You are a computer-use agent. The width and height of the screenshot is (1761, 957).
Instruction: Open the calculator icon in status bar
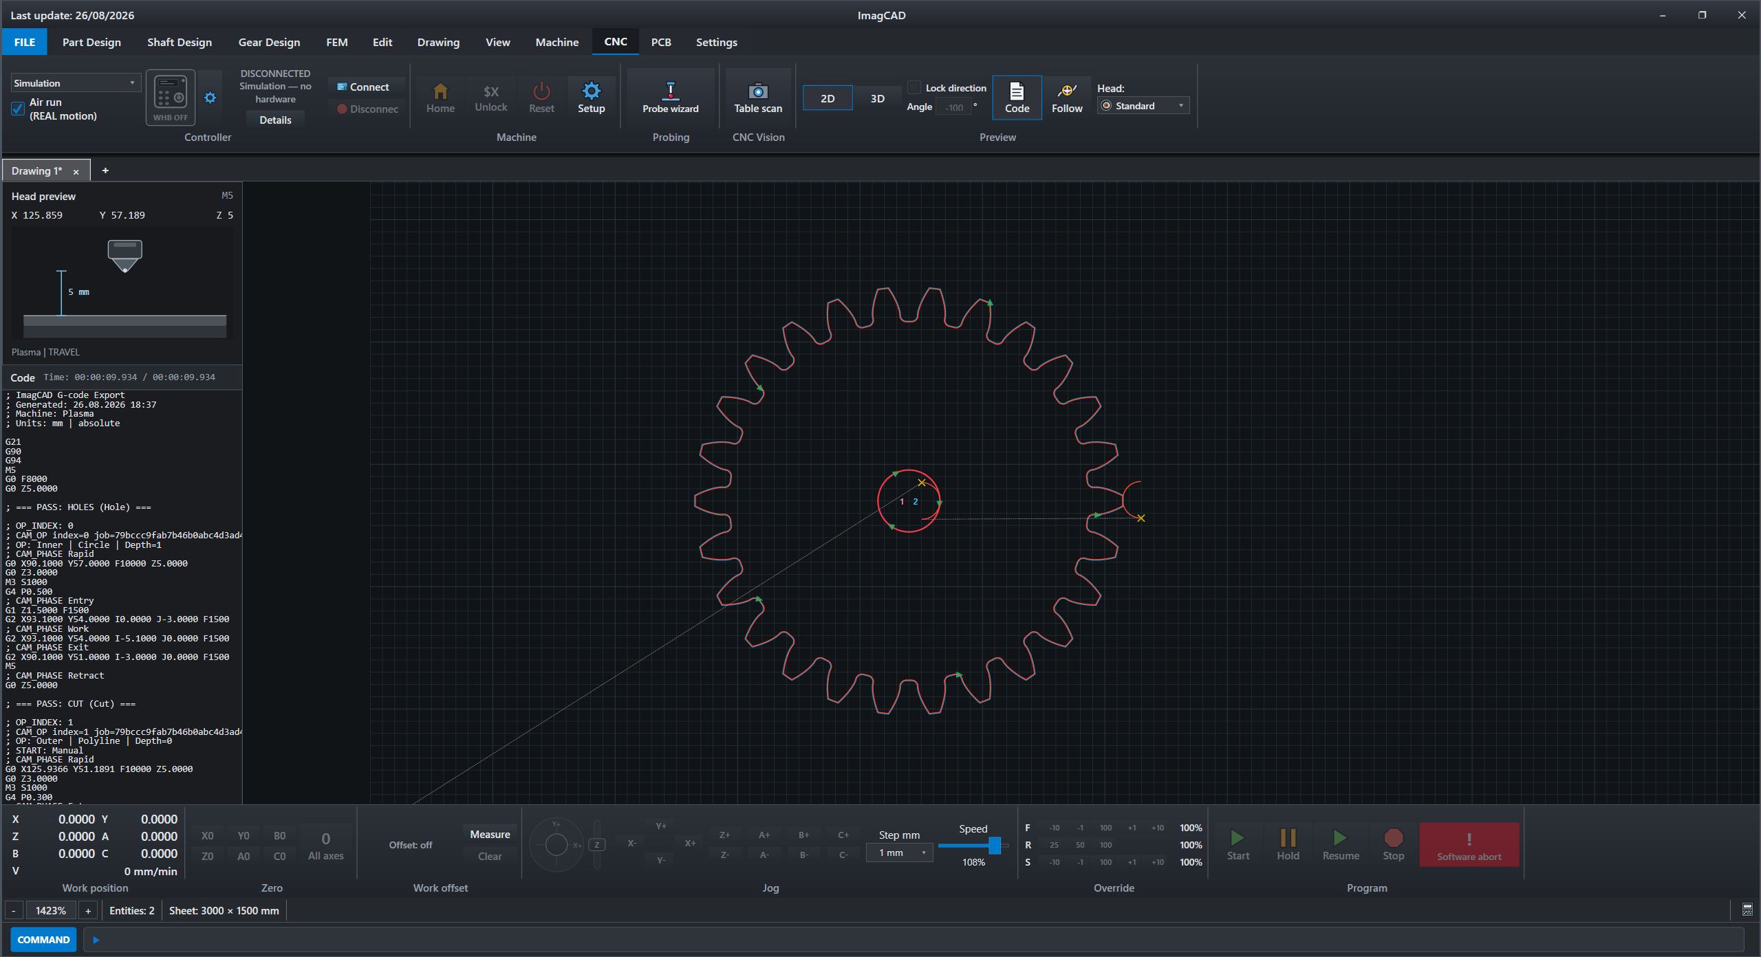coord(1747,910)
